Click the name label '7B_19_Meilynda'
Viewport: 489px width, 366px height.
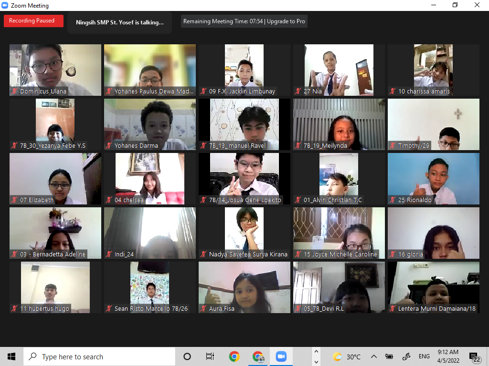click(x=325, y=145)
